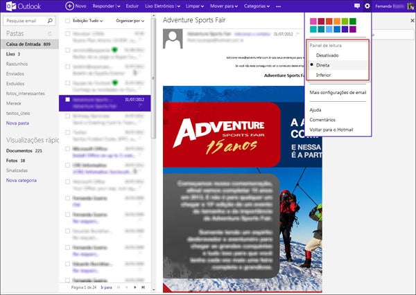Click the refresh icon beside Pastas

pos(49,33)
